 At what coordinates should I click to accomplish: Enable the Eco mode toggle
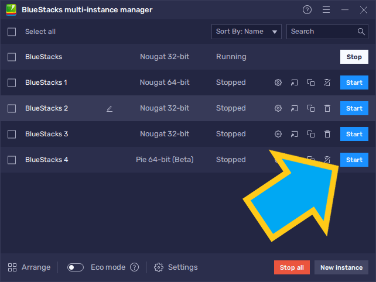76,267
